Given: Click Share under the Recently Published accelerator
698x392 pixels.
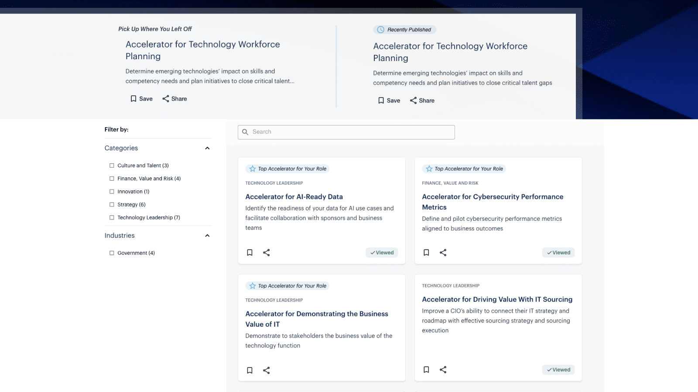Looking at the screenshot, I should point(422,101).
